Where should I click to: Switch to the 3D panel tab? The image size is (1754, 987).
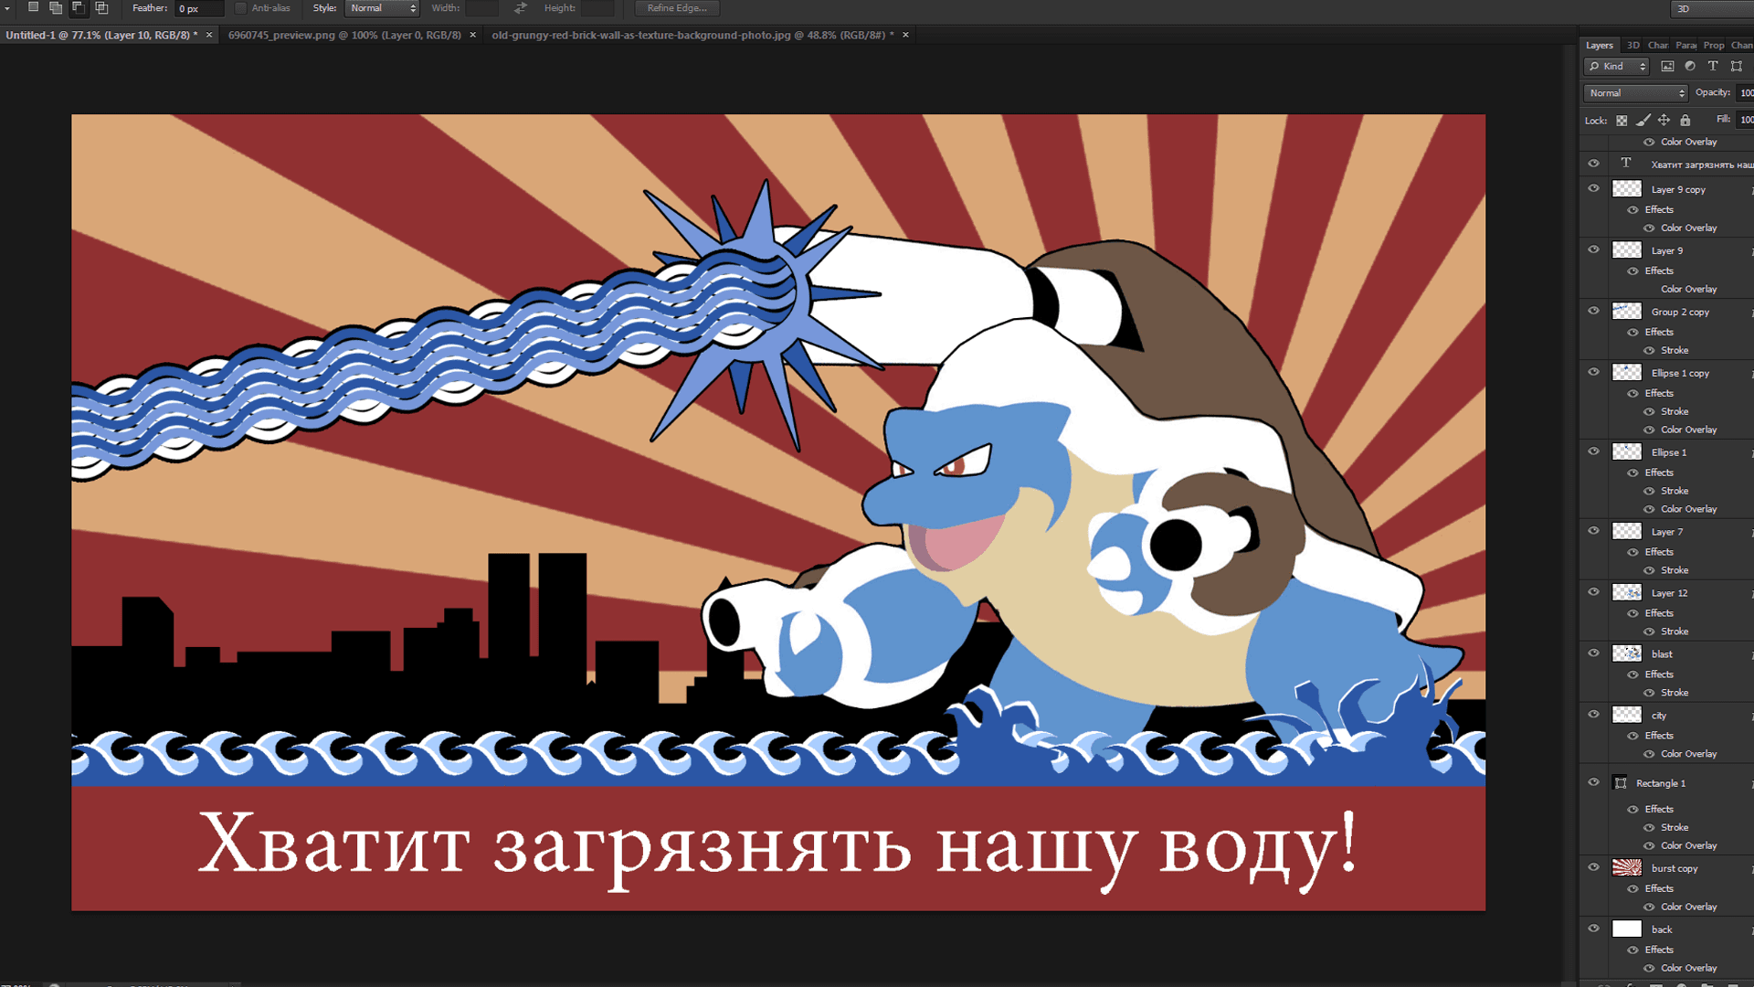pos(1632,45)
